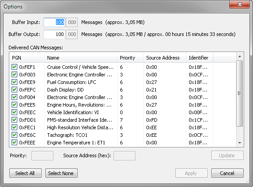Click scrollbar down arrow in message list
Image resolution: width=253 pixels, height=187 pixels.
click(x=240, y=143)
